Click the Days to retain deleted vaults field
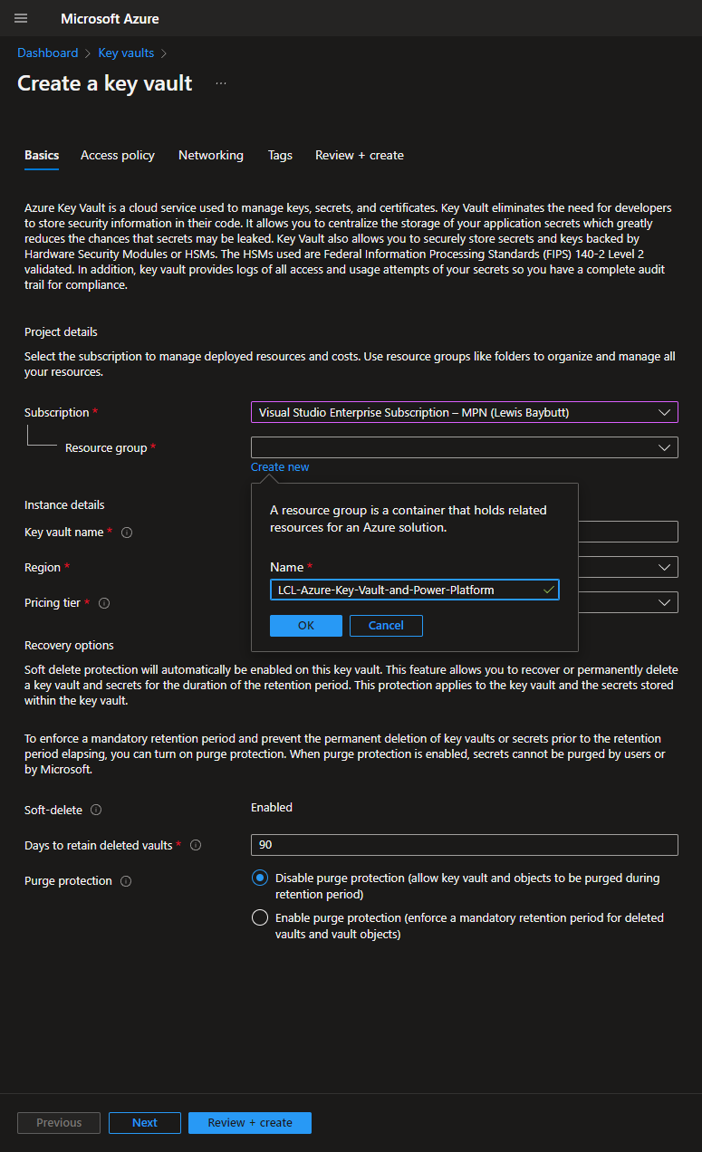This screenshot has width=702, height=1152. pos(464,845)
